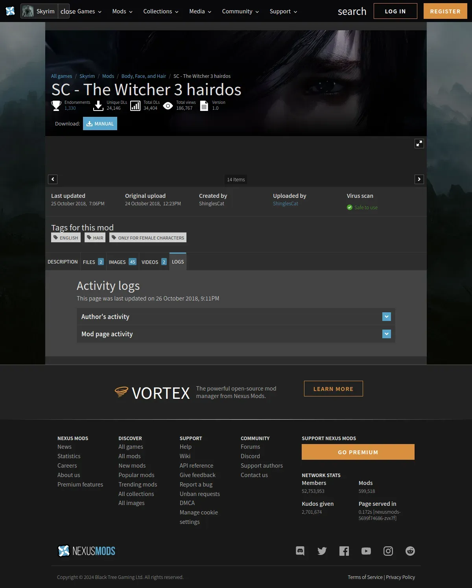Select the Logs tab
This screenshot has width=472, height=588.
[178, 262]
